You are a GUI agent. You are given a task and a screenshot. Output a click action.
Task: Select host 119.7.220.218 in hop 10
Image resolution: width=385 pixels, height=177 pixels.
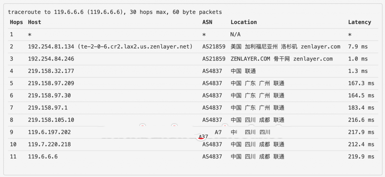pos(49,144)
